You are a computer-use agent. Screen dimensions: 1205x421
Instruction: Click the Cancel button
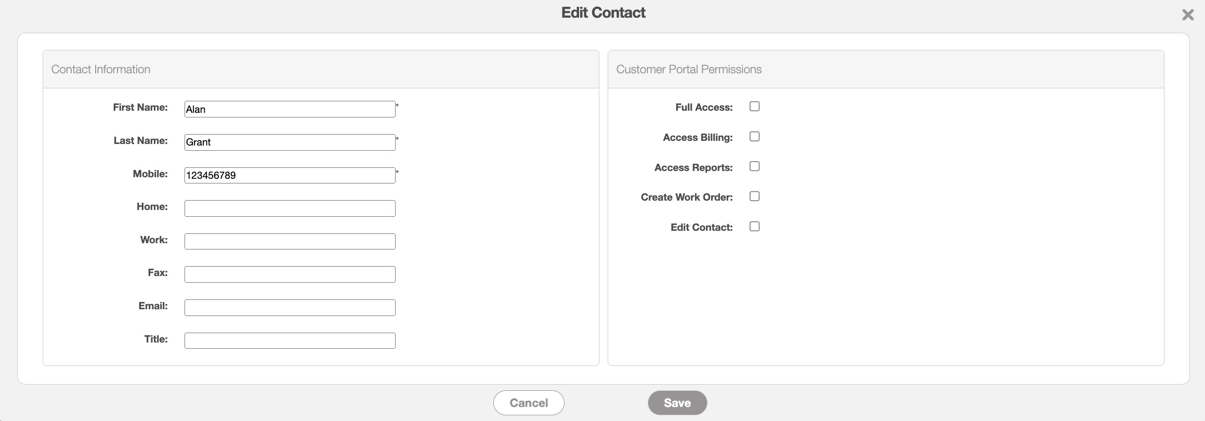click(x=529, y=403)
